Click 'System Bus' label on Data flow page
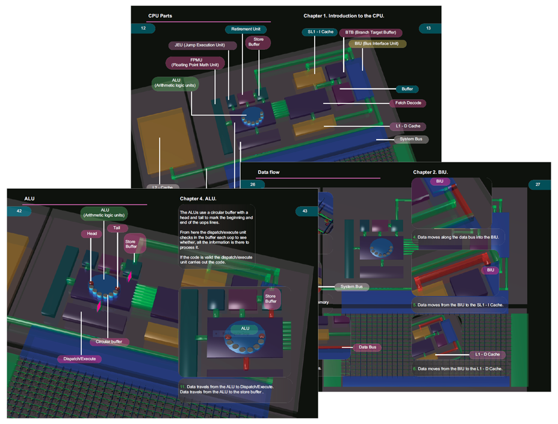Image resolution: width=558 pixels, height=424 pixels. [352, 287]
